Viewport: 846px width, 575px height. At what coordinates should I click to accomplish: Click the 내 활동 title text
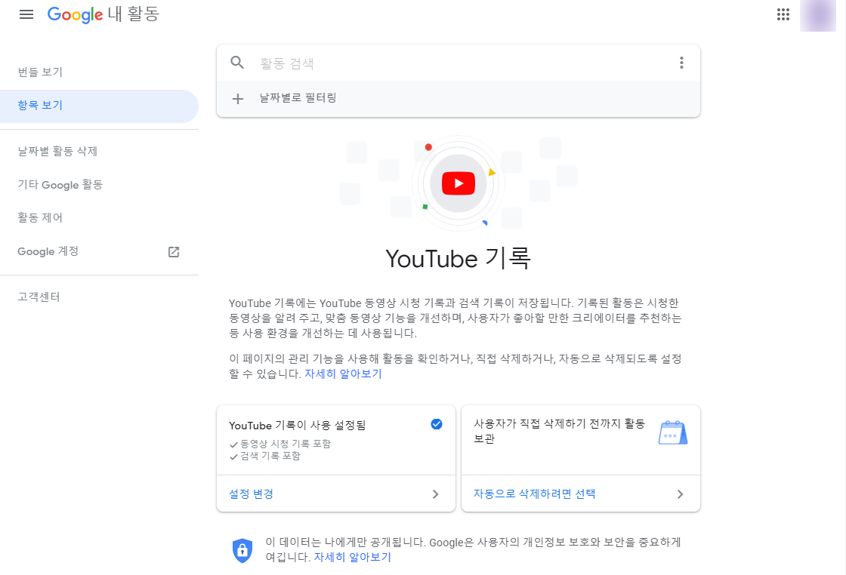pos(133,14)
